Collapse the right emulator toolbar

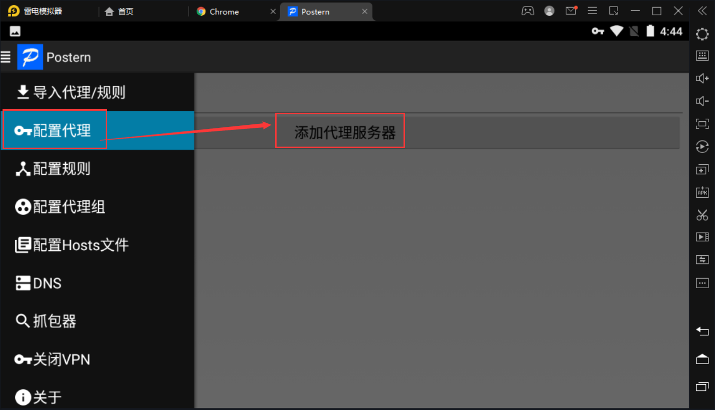pyautogui.click(x=702, y=11)
